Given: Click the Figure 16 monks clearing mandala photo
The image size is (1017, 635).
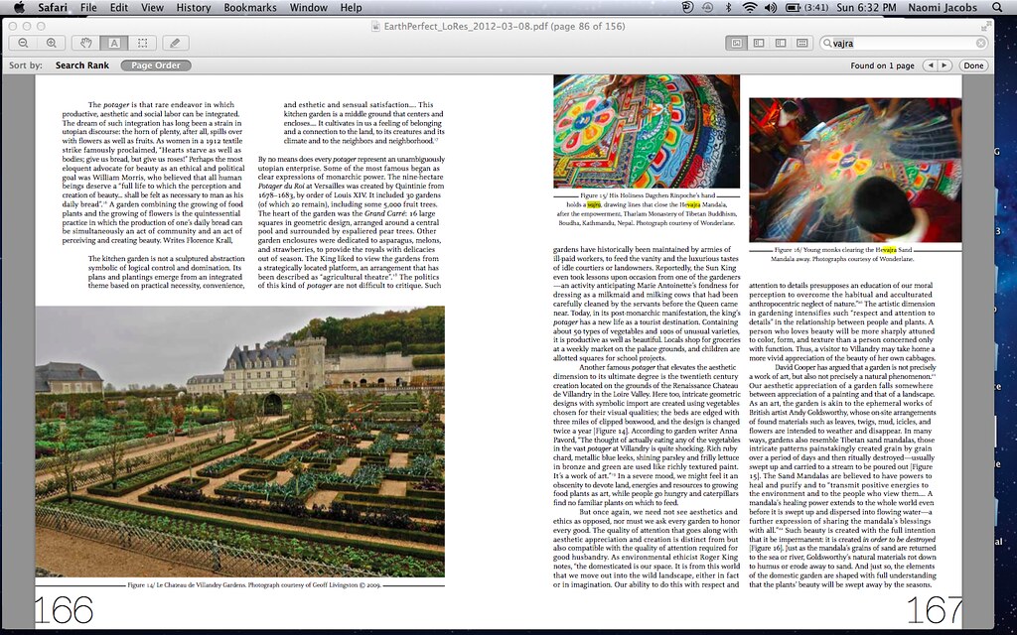Looking at the screenshot, I should coord(855,170).
